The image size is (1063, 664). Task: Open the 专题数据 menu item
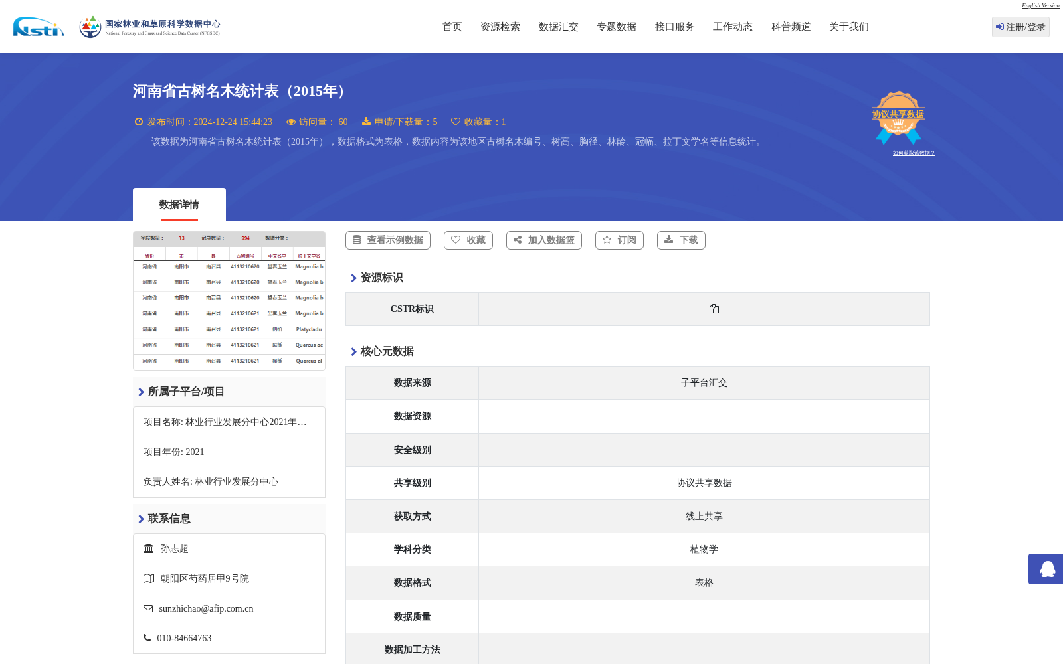click(617, 27)
